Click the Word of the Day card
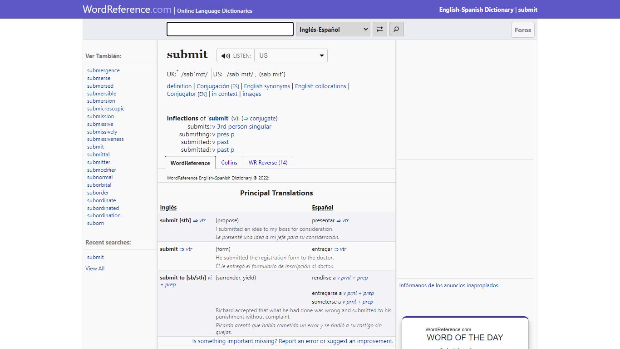The width and height of the screenshot is (620, 349). pyautogui.click(x=465, y=333)
